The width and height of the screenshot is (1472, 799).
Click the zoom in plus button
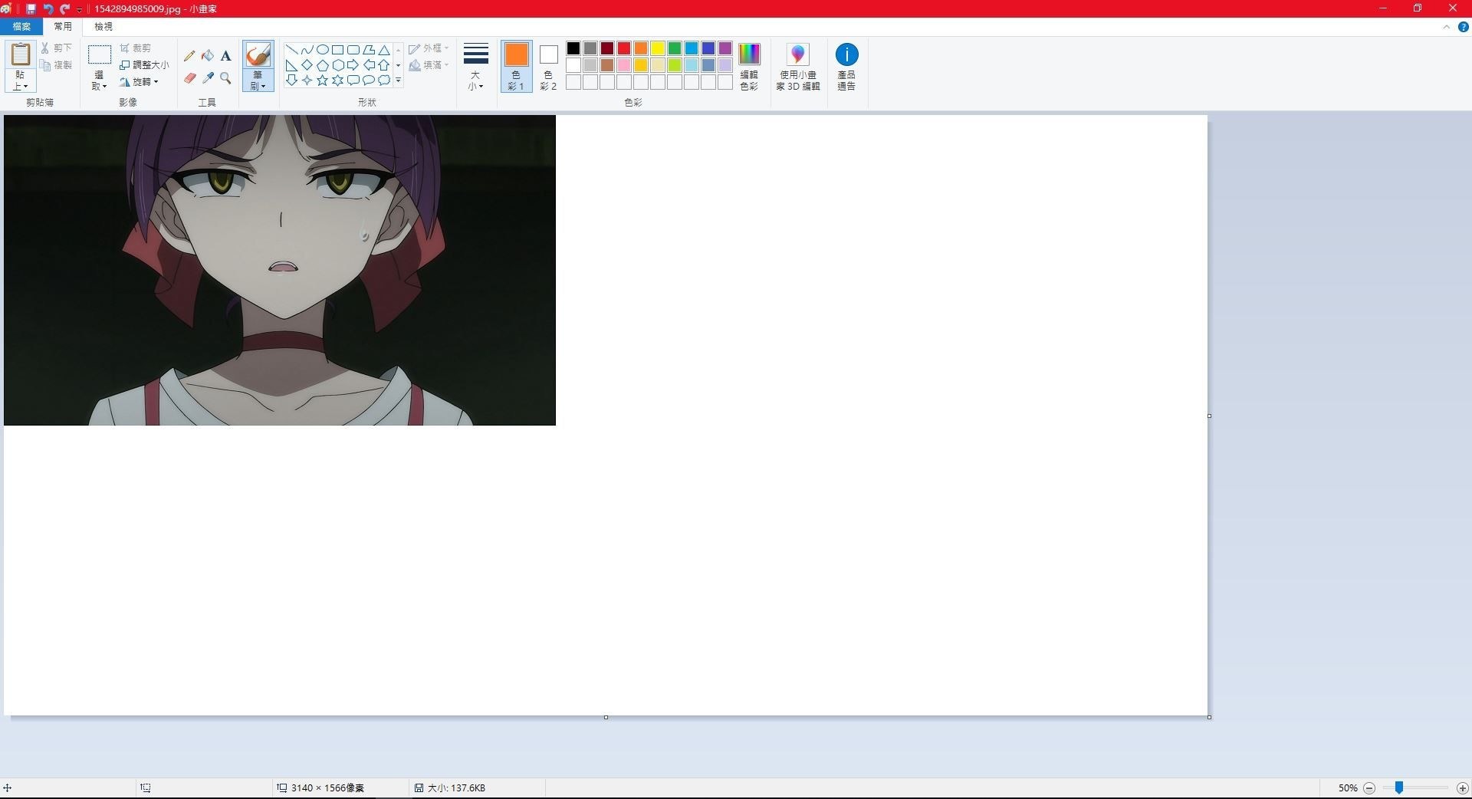pos(1462,787)
